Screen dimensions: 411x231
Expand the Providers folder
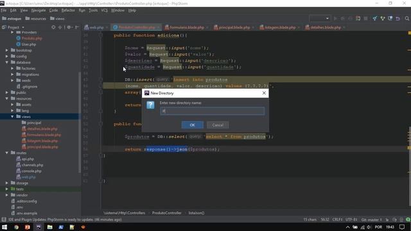(x=12, y=32)
